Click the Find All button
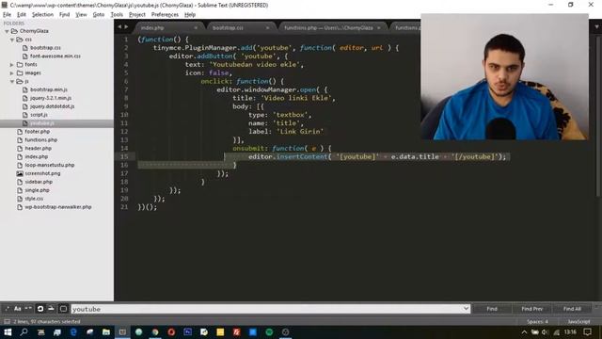The image size is (602, 339). point(572,309)
